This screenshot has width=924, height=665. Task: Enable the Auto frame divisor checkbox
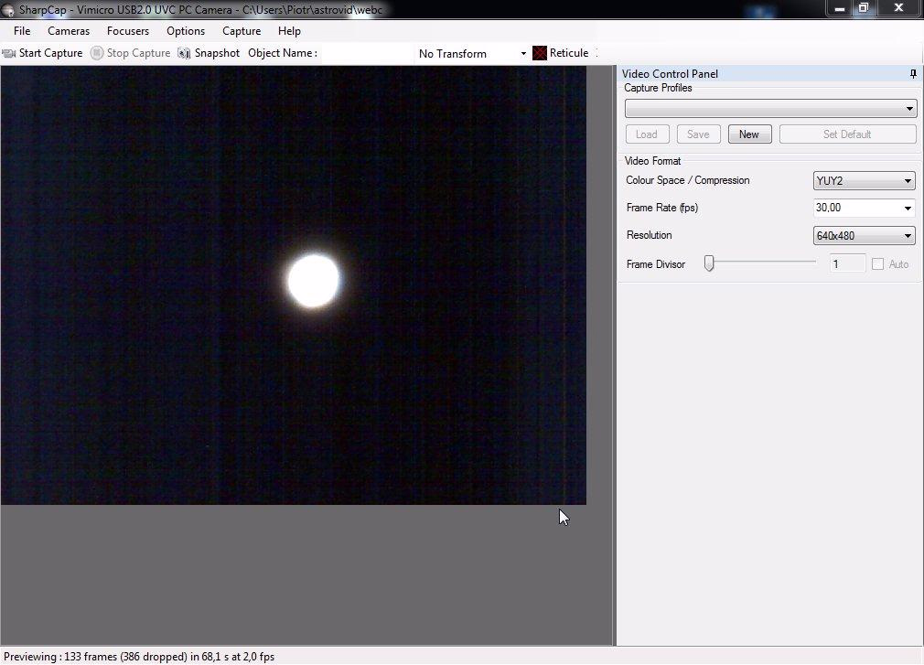878,264
